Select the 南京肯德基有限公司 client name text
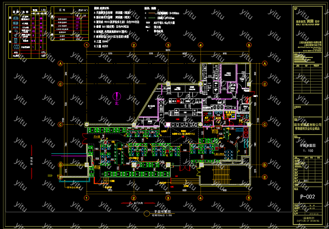The image size is (329, 229). (x=308, y=124)
